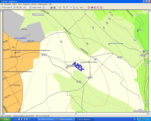Click the Windows Start button
Image resolution: width=151 pixels, height=121 pixels.
pos(5,119)
